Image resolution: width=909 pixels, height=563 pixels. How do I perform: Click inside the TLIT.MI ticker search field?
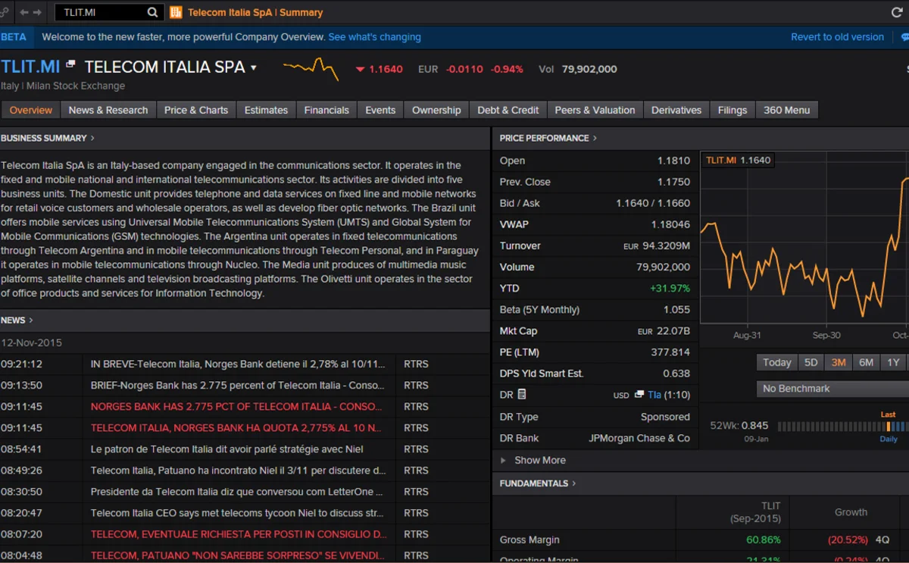(x=91, y=11)
